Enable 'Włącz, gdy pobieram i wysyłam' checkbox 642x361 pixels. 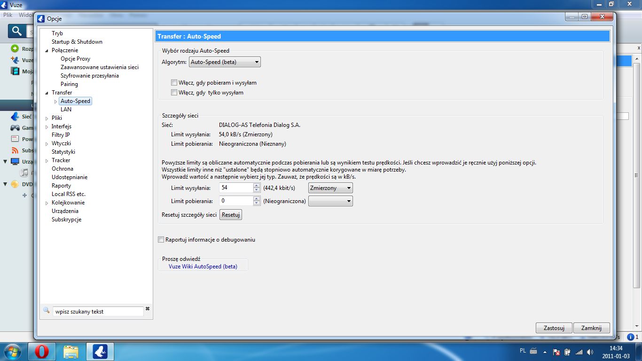tap(174, 83)
